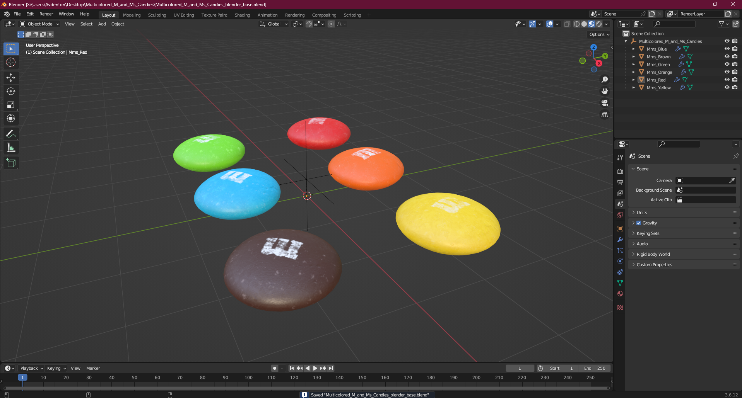Viewport: 742px width, 398px height.
Task: Toggle proportional editing button
Action: (331, 24)
